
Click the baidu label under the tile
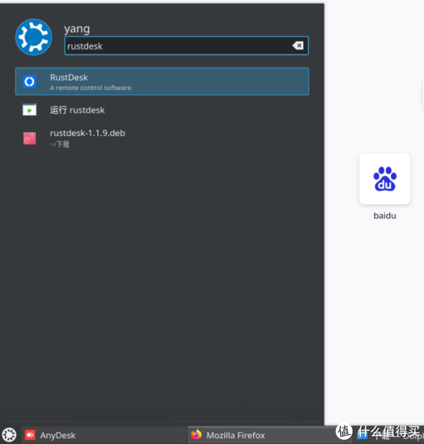point(384,216)
